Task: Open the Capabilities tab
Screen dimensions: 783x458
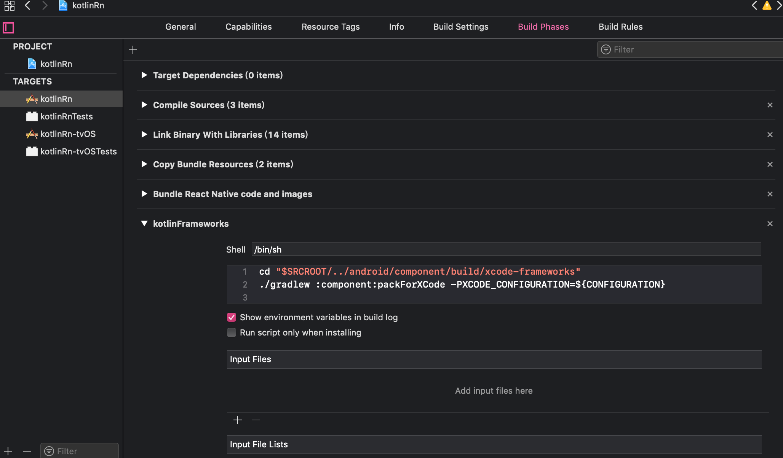Action: click(248, 27)
